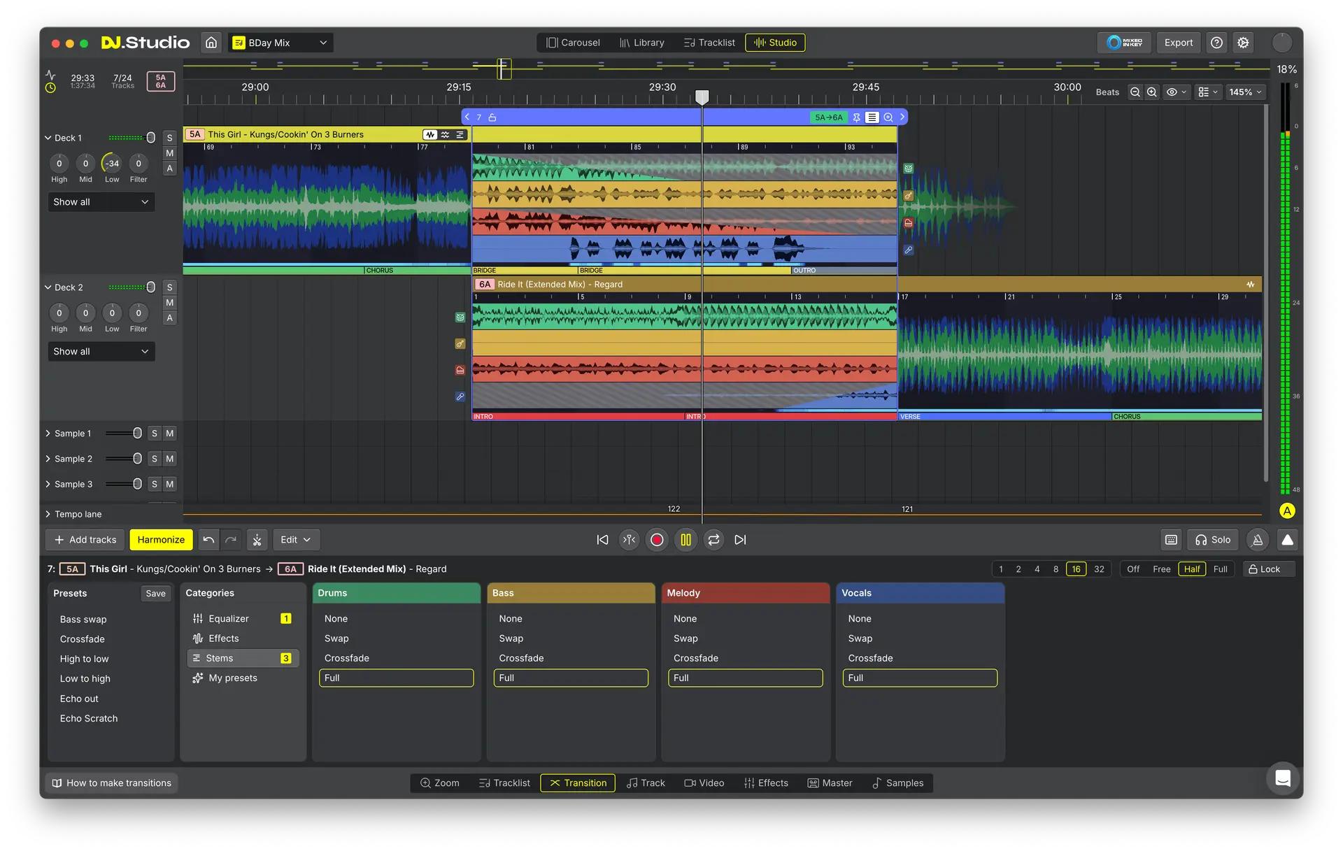The width and height of the screenshot is (1343, 851).
Task: Skip to previous transition
Action: (602, 540)
